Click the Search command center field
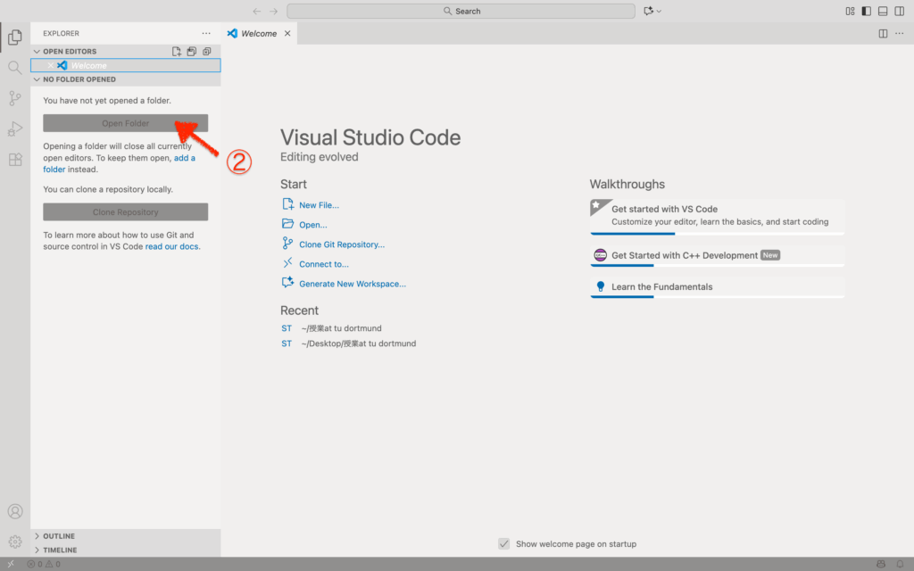Viewport: 914px width, 571px height. [461, 12]
